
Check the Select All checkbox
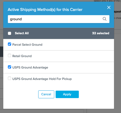tap(10, 33)
